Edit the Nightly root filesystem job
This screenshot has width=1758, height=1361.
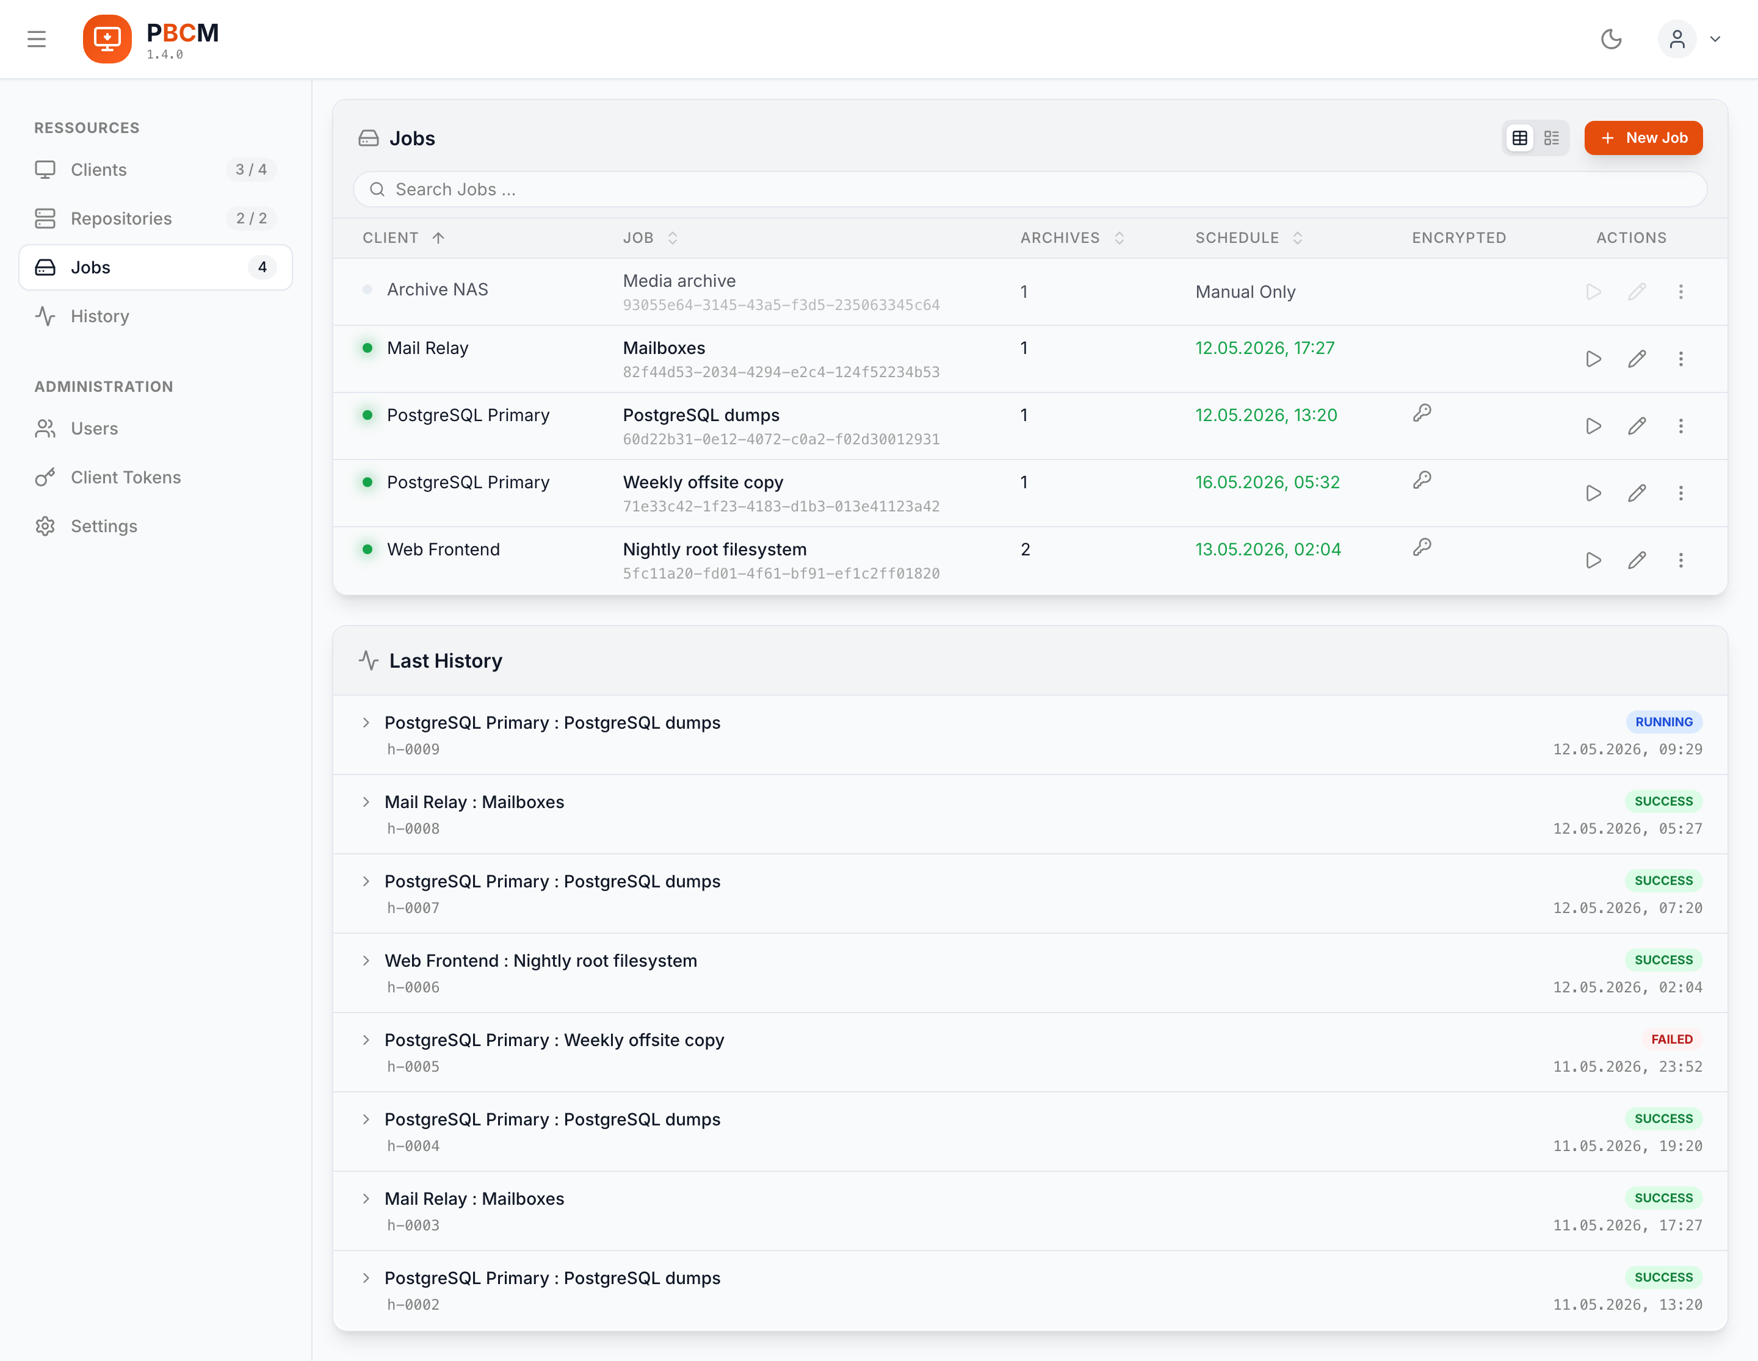(x=1637, y=560)
